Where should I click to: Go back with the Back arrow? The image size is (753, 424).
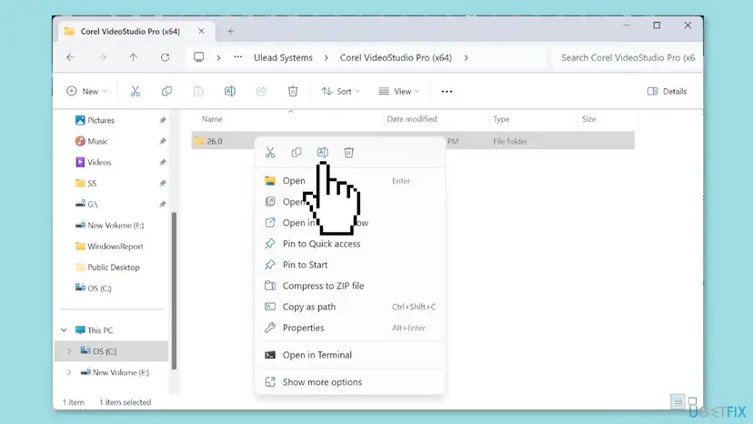coord(71,57)
